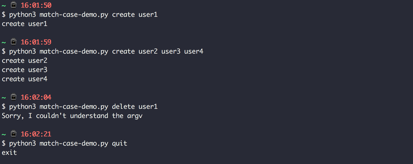Click the red timestamp 16:01:59
Image resolution: width=413 pixels, height=164 pixels.
pyautogui.click(x=36, y=42)
